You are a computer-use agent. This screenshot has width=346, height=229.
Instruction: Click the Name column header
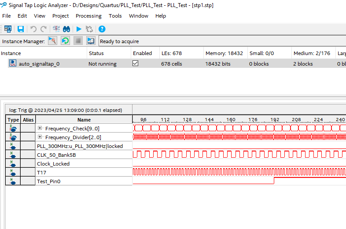pyautogui.click(x=84, y=119)
